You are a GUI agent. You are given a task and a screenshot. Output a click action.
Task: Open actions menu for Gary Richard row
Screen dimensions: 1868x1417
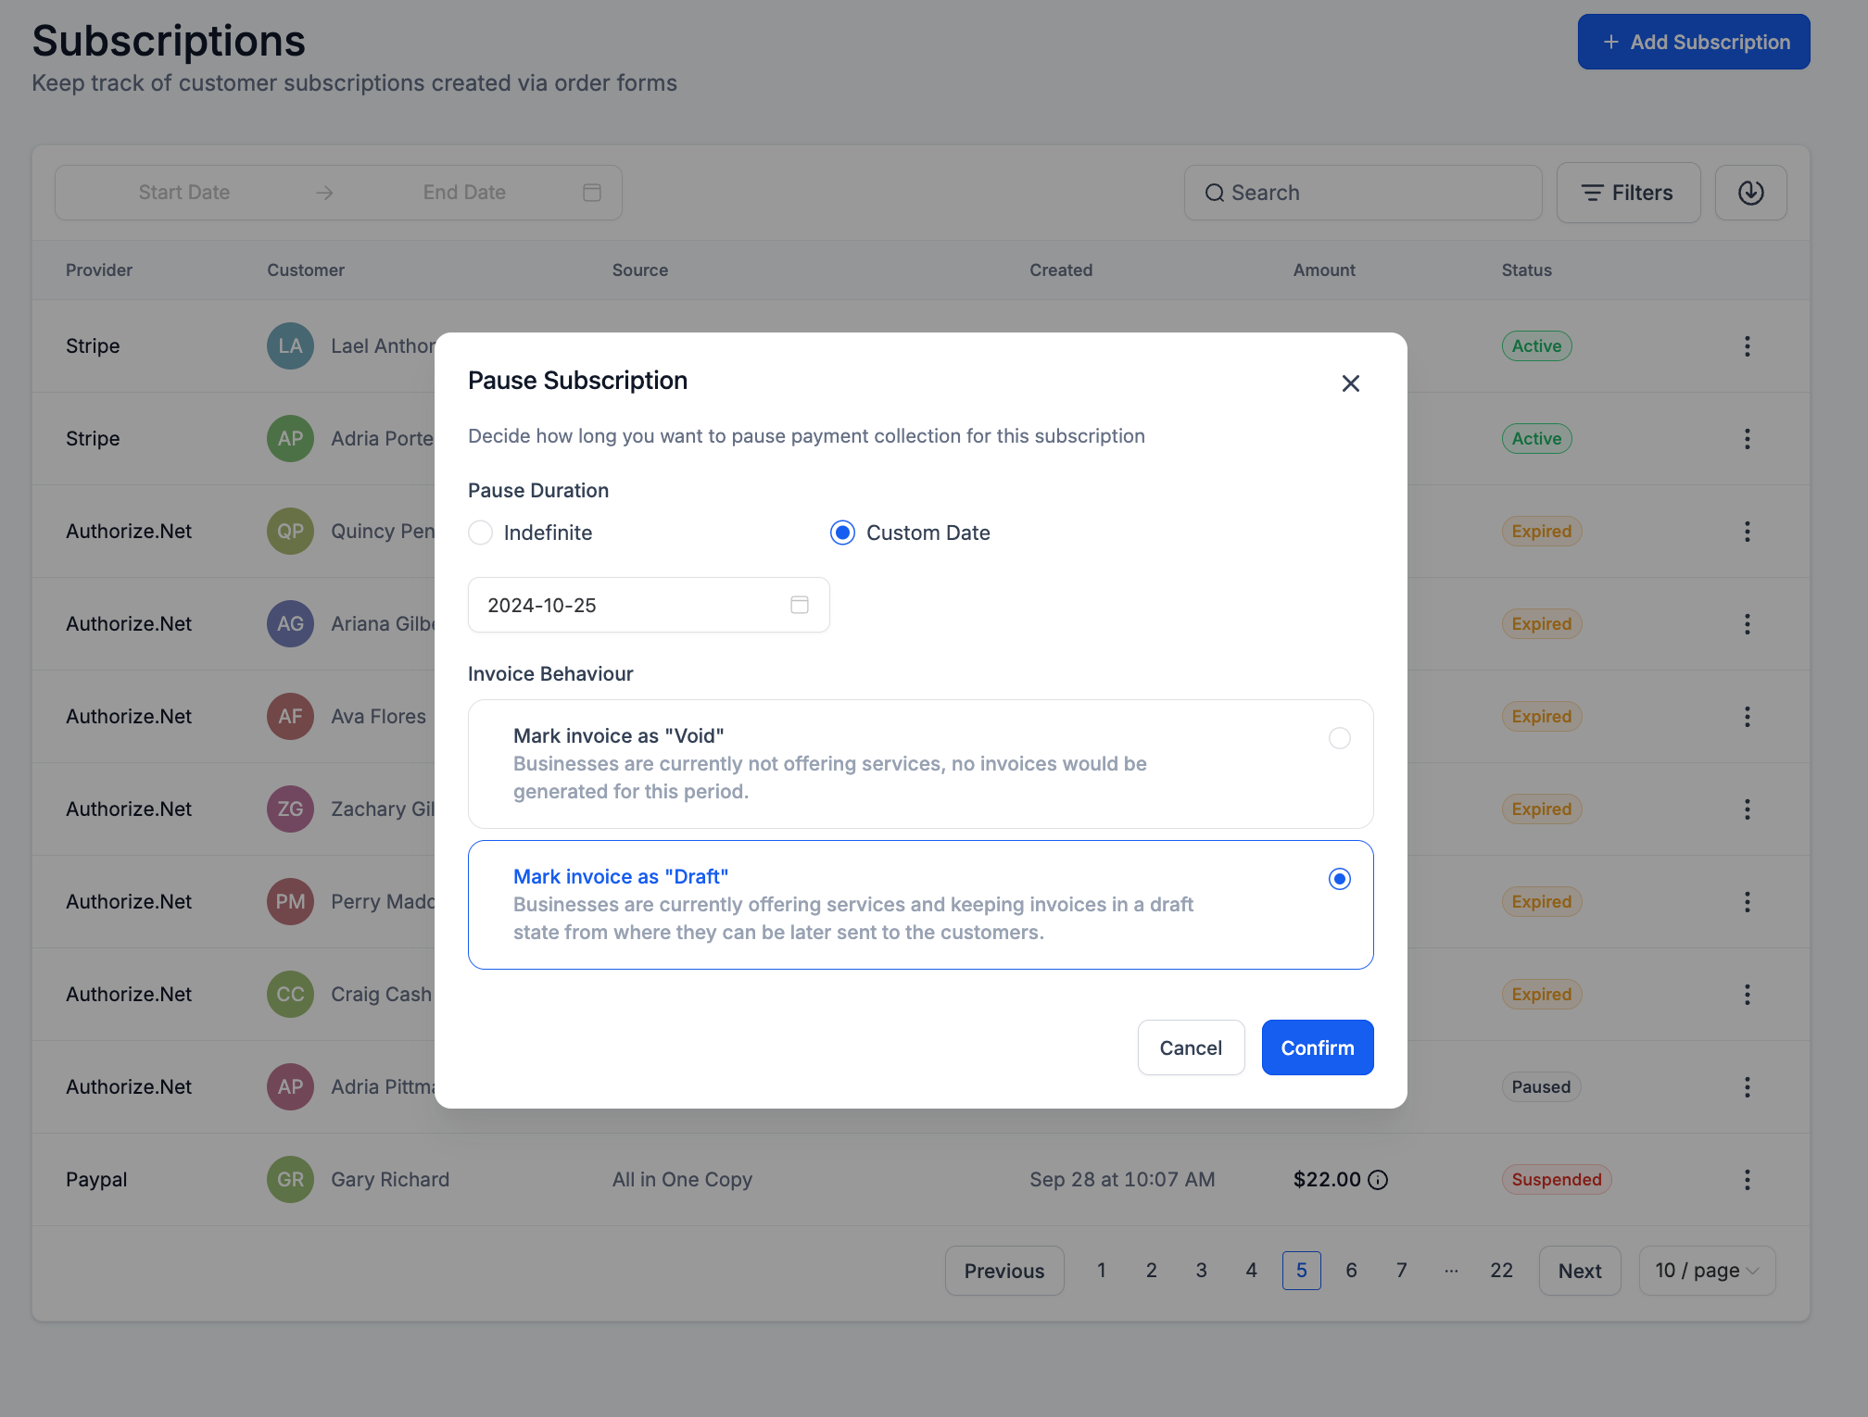[1748, 1180]
